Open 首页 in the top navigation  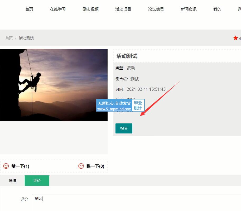tap(29, 9)
